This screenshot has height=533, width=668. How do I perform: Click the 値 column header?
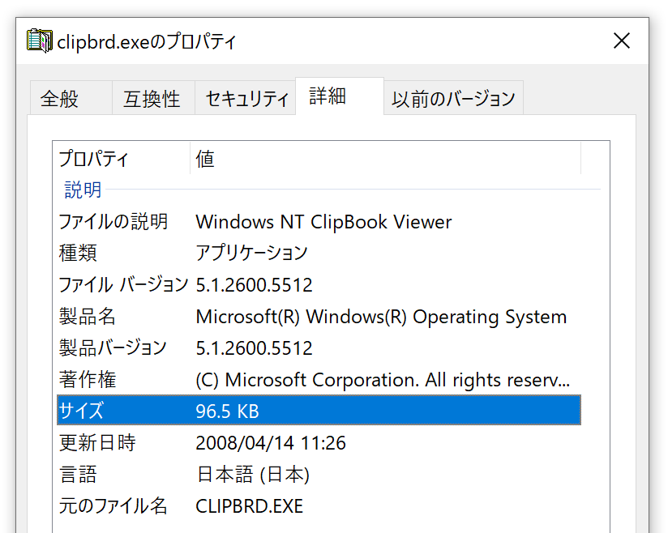pyautogui.click(x=385, y=159)
